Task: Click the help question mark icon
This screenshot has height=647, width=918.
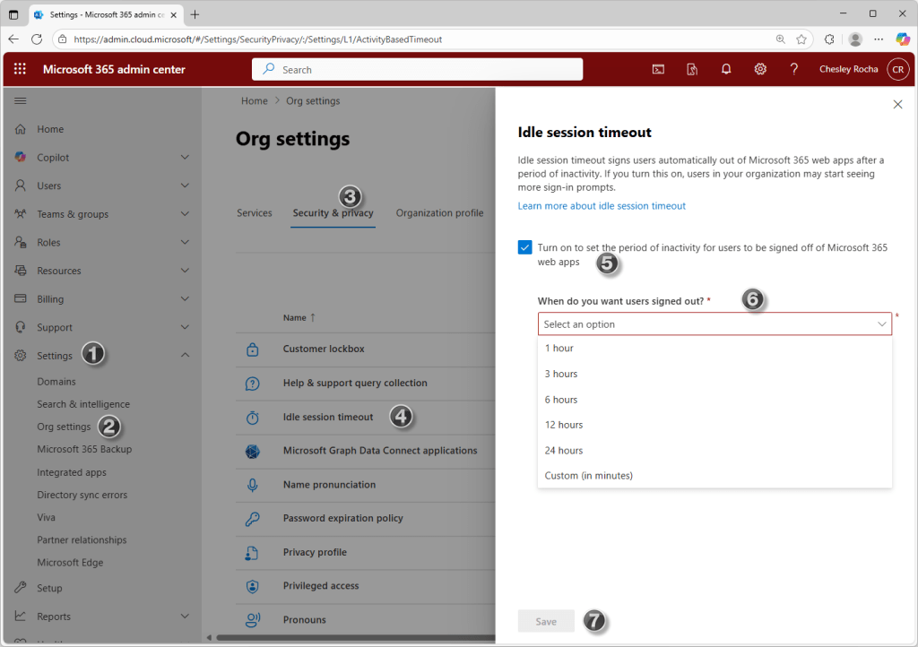Action: point(793,69)
